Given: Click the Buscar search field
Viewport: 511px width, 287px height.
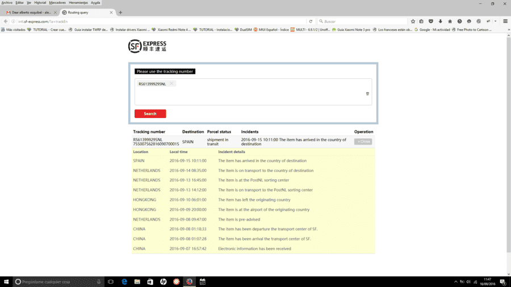Looking at the screenshot, I should (x=362, y=22).
